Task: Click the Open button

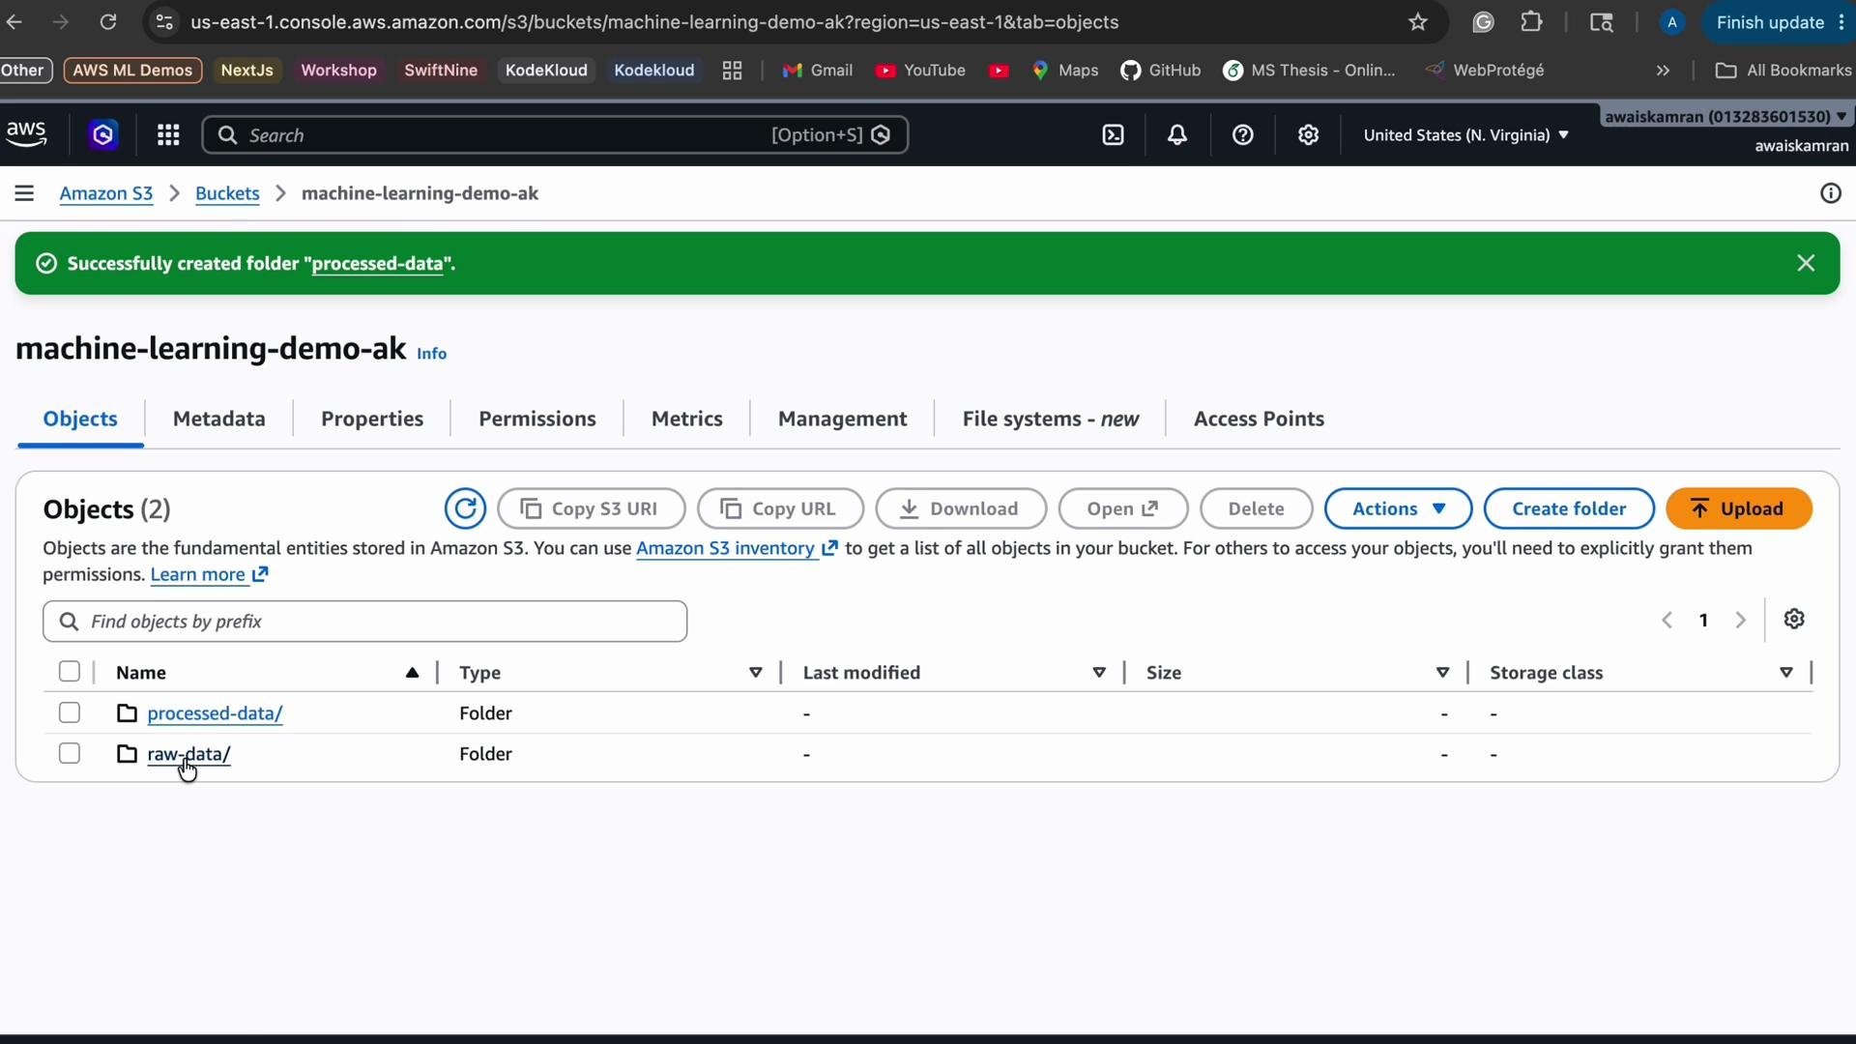Action: [x=1123, y=508]
